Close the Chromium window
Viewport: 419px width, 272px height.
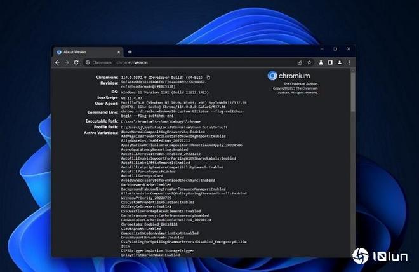tap(349, 49)
